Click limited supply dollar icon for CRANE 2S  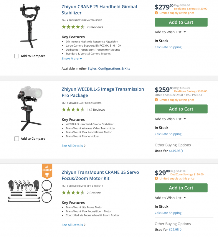tap(156, 13)
